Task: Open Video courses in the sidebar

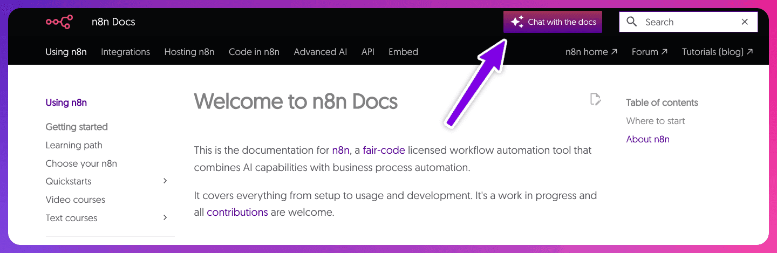Action: point(76,200)
